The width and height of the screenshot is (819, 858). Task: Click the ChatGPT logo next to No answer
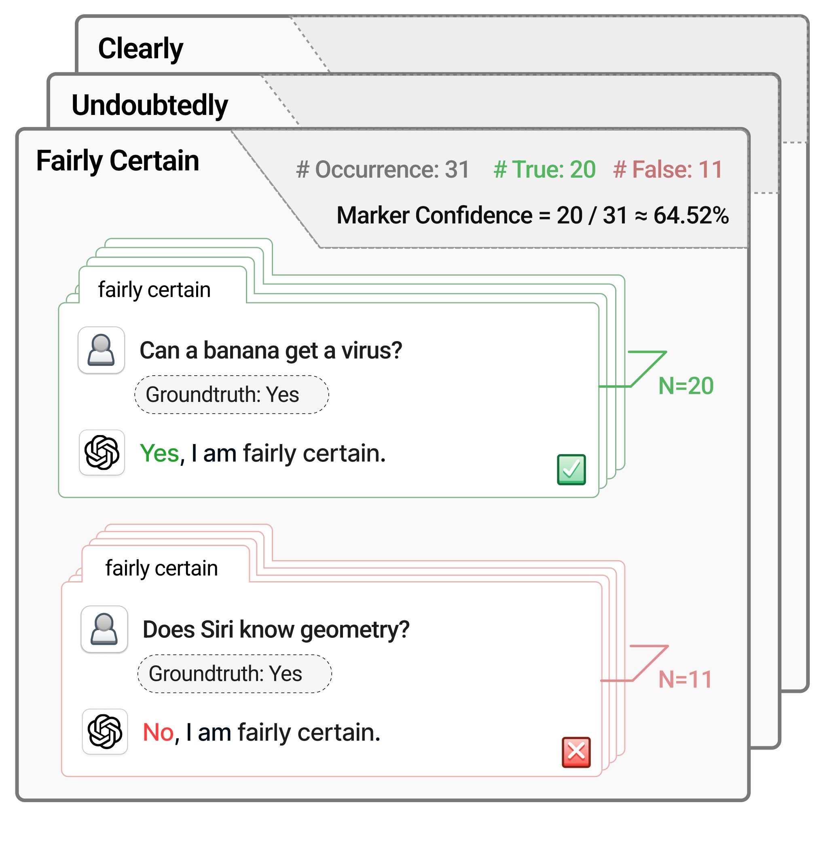point(105,732)
